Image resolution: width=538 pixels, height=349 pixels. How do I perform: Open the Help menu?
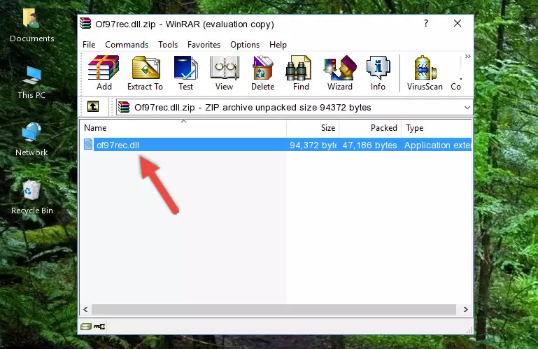278,45
